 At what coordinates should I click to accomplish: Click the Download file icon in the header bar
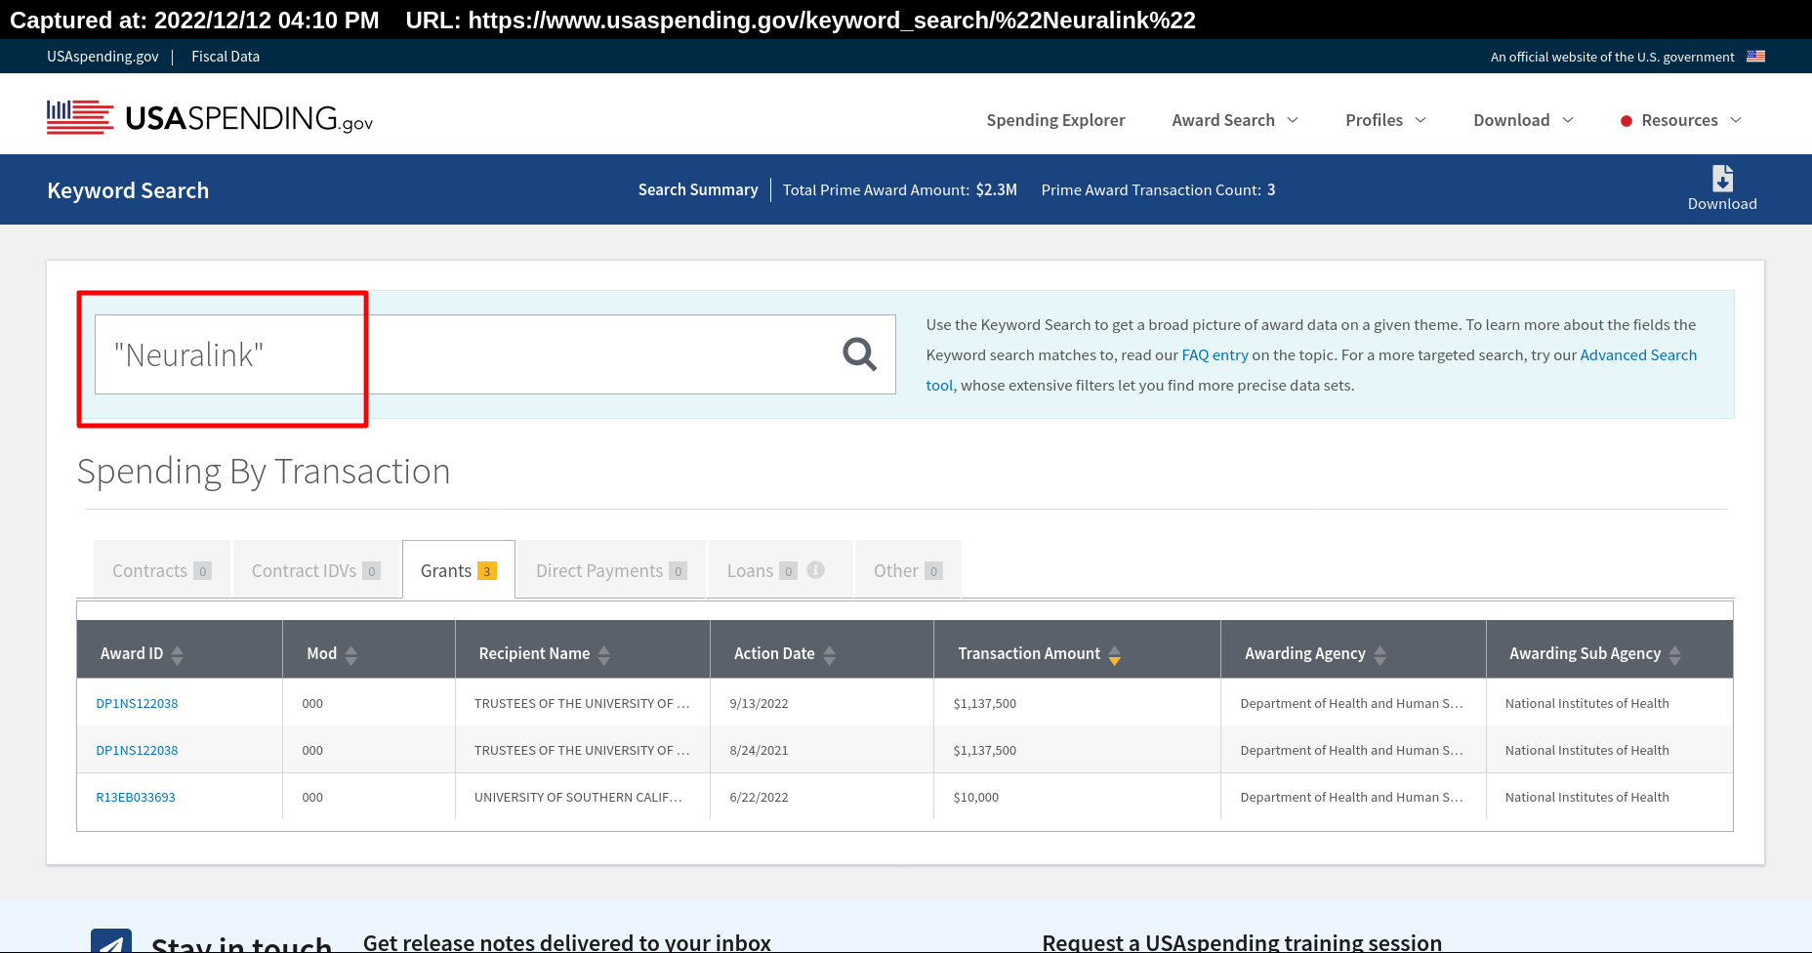click(x=1722, y=178)
